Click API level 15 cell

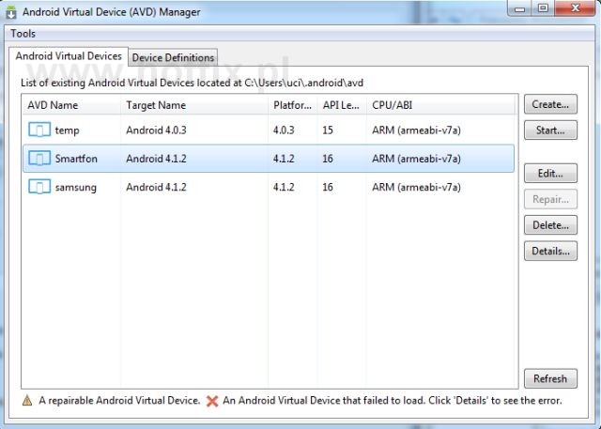pos(328,130)
